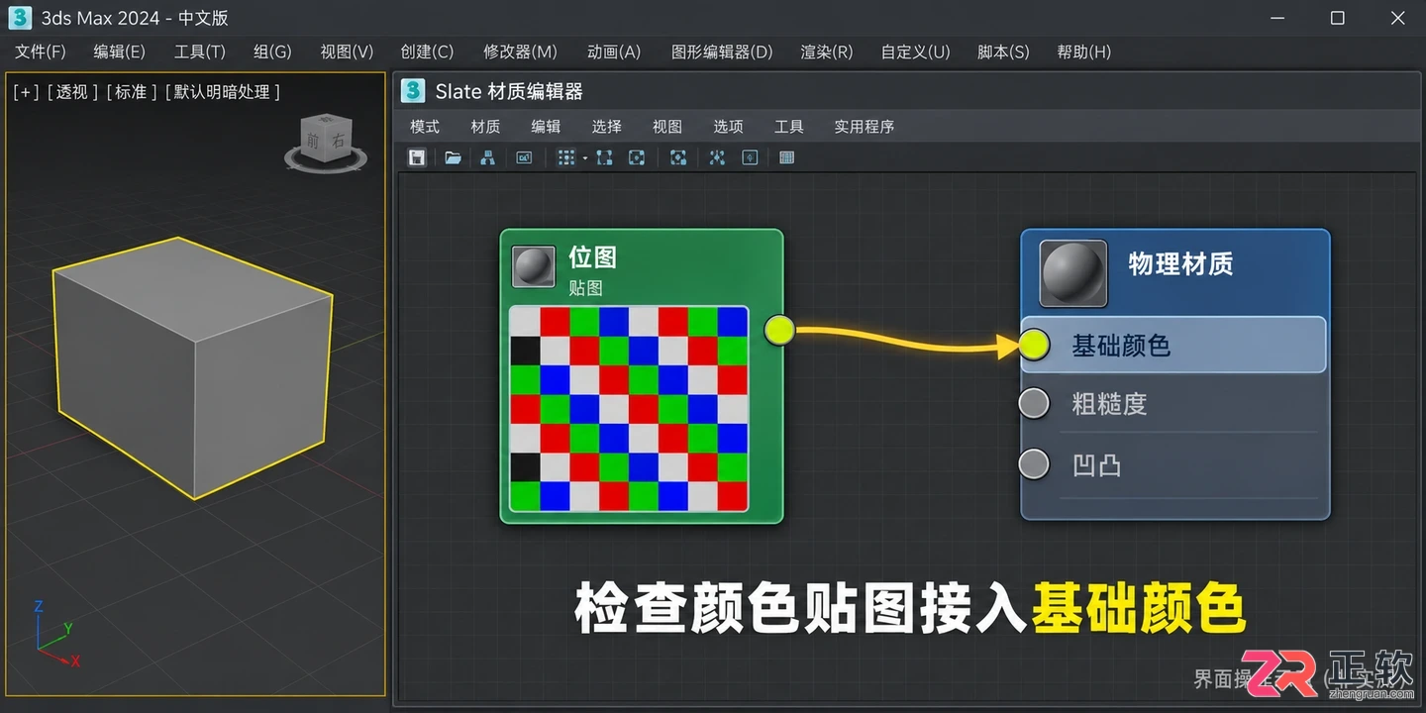1426x713 pixels.
Task: Open the layout icon's small dropdown arrow
Action: [x=584, y=158]
